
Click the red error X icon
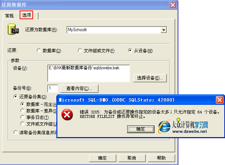pyautogui.click(x=67, y=115)
